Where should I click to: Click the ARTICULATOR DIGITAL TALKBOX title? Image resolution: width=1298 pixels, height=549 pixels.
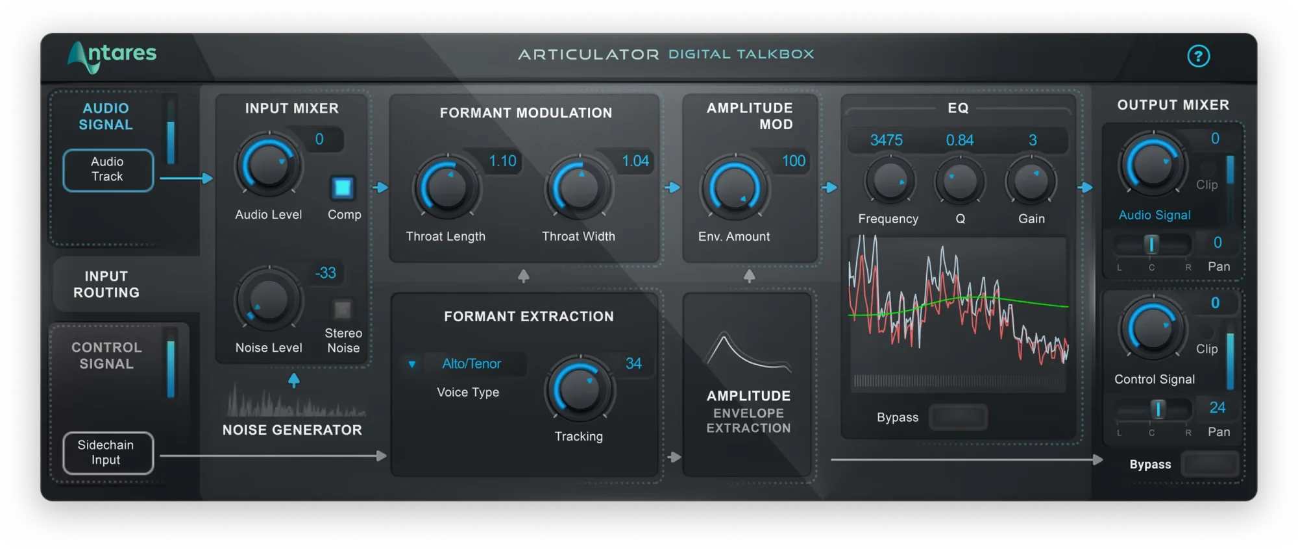(x=666, y=55)
